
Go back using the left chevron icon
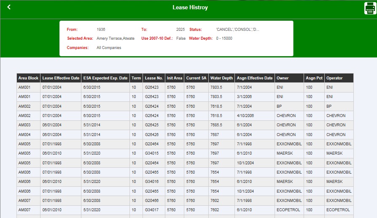tap(9, 7)
